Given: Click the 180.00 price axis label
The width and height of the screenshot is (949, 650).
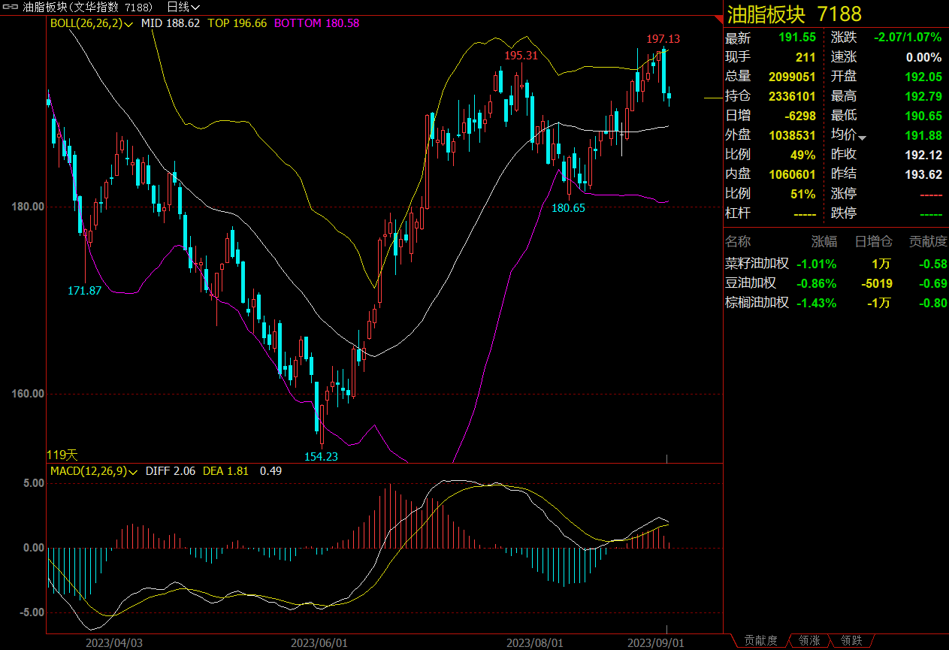Looking at the screenshot, I should tap(29, 207).
